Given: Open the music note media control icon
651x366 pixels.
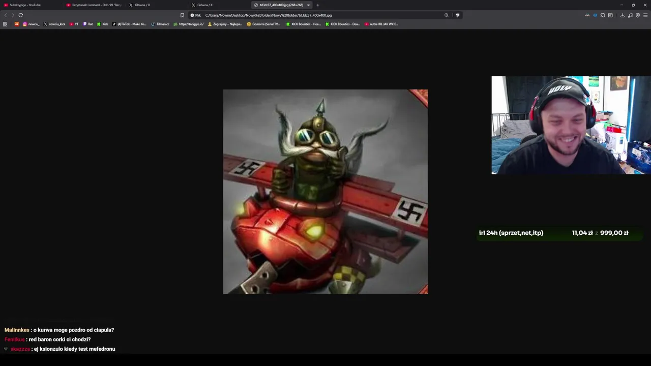Looking at the screenshot, I should pos(630,15).
